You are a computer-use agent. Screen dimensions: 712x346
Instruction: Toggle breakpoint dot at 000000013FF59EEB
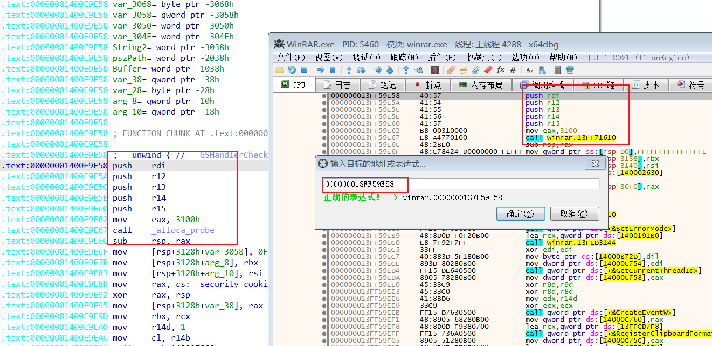[x=324, y=313]
